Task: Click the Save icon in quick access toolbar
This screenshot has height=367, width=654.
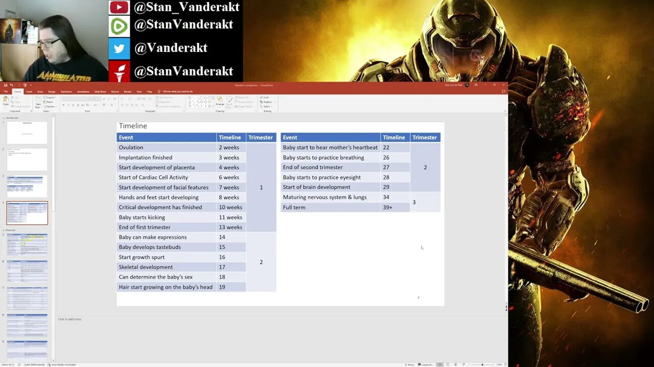Action: [6, 85]
